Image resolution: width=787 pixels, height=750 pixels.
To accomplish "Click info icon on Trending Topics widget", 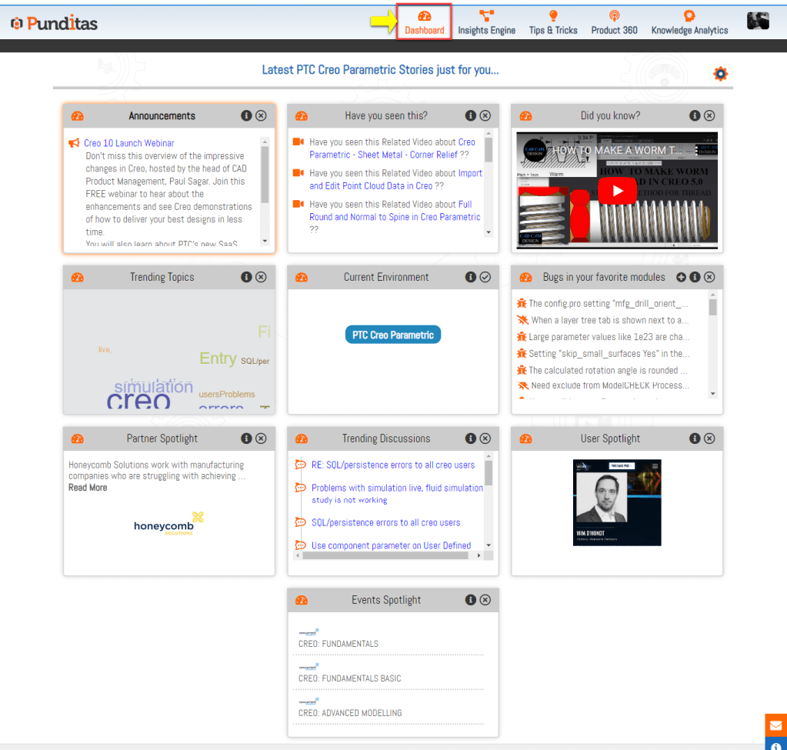I will [246, 277].
